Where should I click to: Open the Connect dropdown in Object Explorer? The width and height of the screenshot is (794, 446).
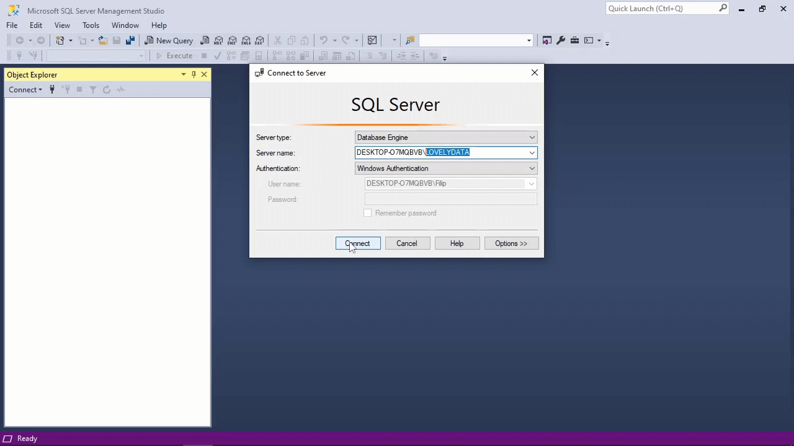click(25, 90)
